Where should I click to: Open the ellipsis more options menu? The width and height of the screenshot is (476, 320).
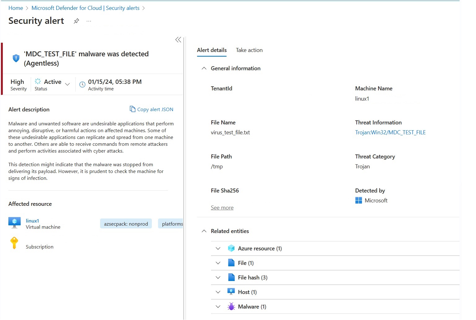(89, 21)
